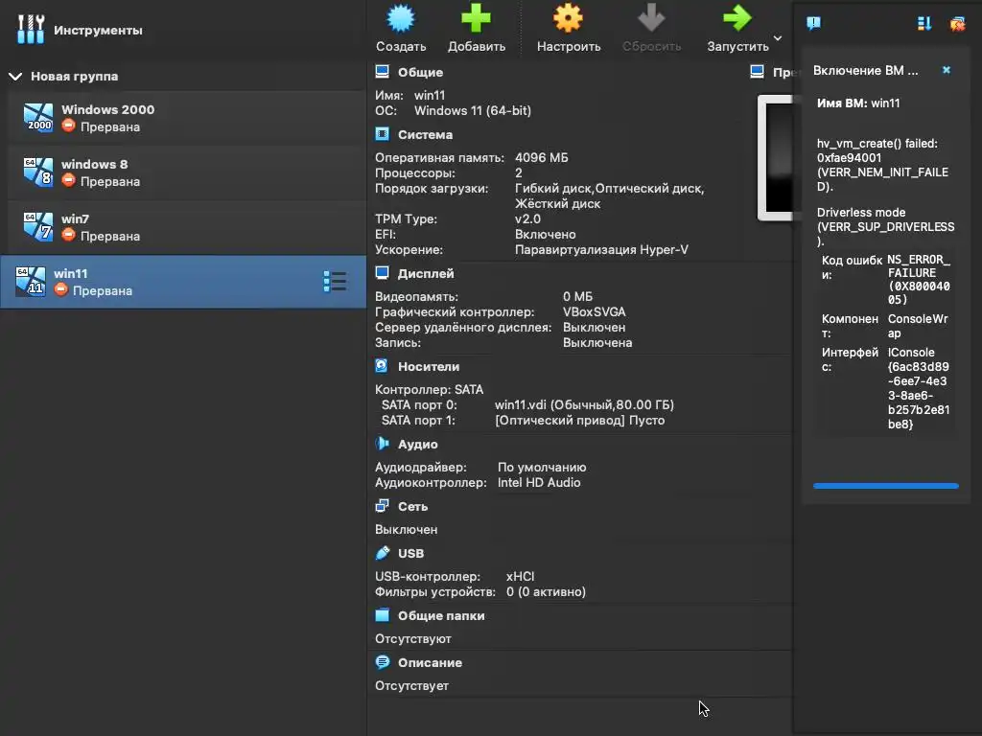The width and height of the screenshot is (982, 736).
Task: Click the blue notification progress bar
Action: pos(885,486)
